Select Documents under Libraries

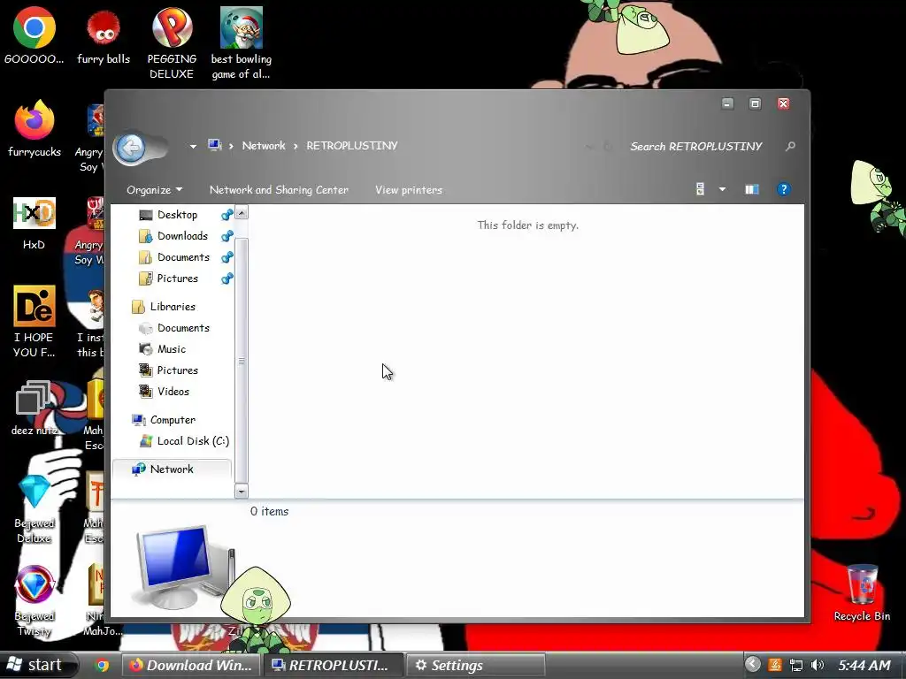click(x=174, y=328)
